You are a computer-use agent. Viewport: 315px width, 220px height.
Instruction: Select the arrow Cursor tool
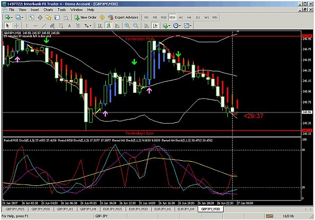[x=8, y=26]
